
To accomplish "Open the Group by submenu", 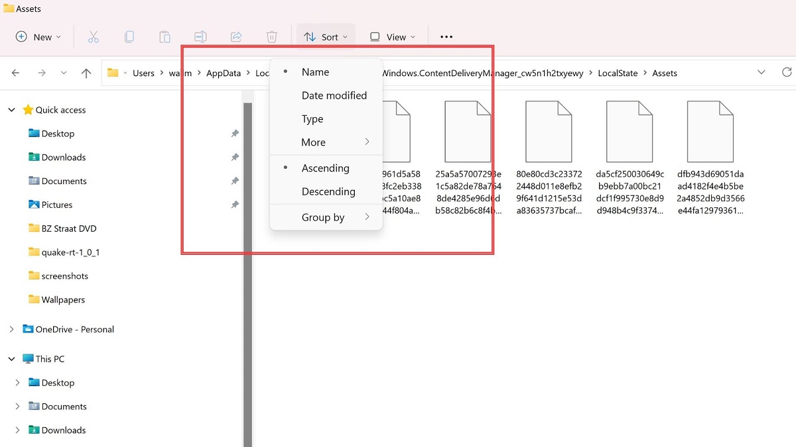I will 323,217.
